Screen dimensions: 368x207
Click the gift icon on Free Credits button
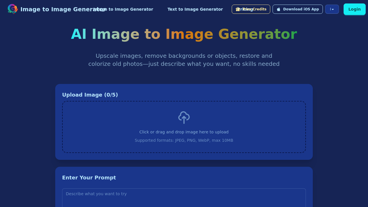tap(237, 9)
